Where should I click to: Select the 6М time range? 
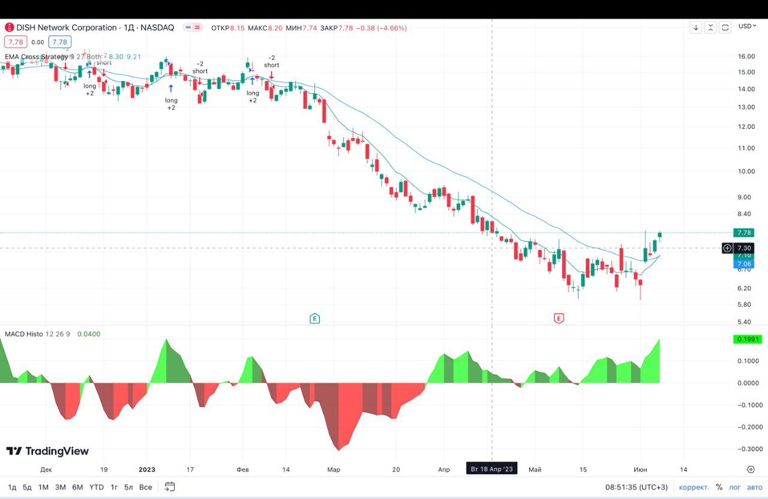77,487
